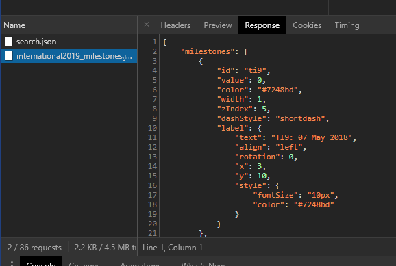Open the Preview tab
Screen dimensions: 396x266
click(218, 25)
